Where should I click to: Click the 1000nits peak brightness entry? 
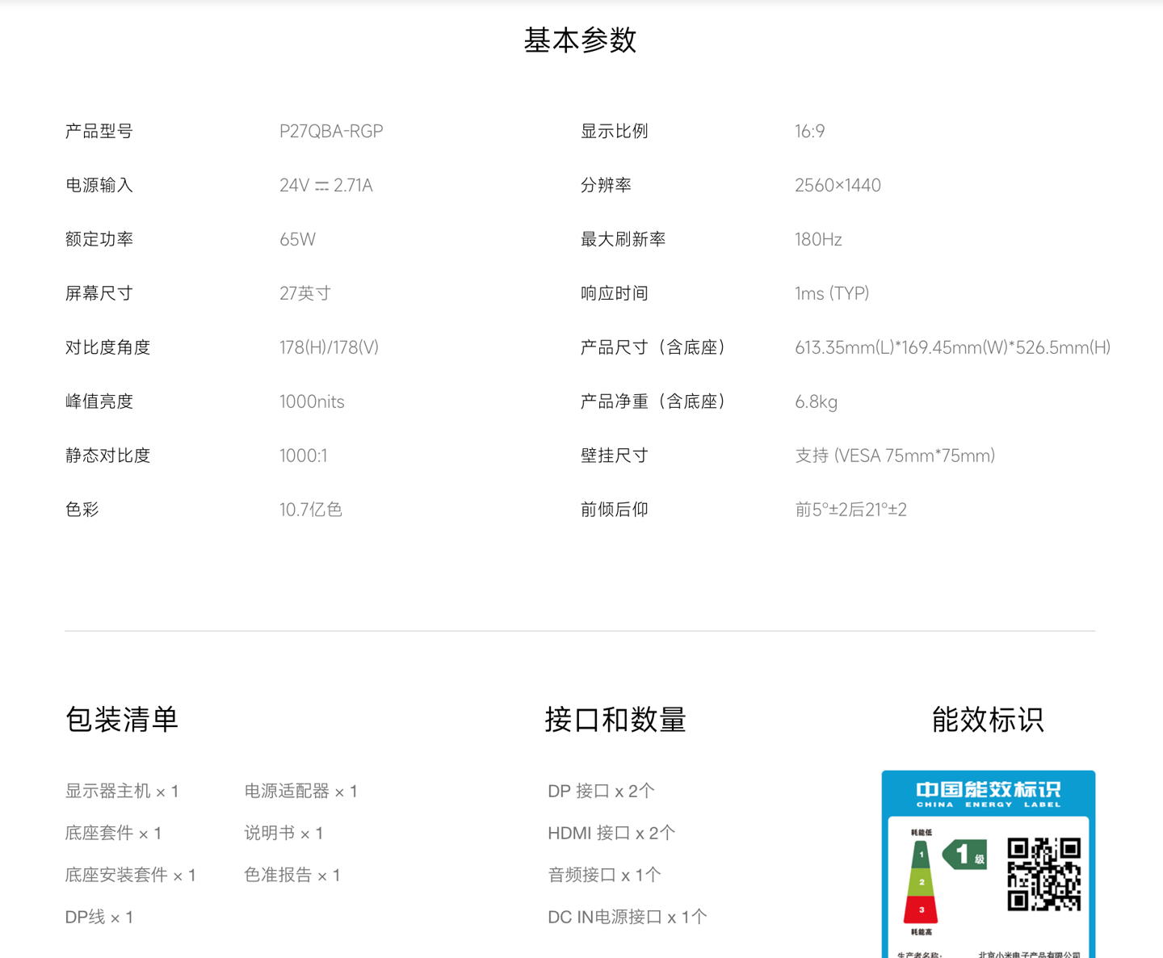(312, 401)
